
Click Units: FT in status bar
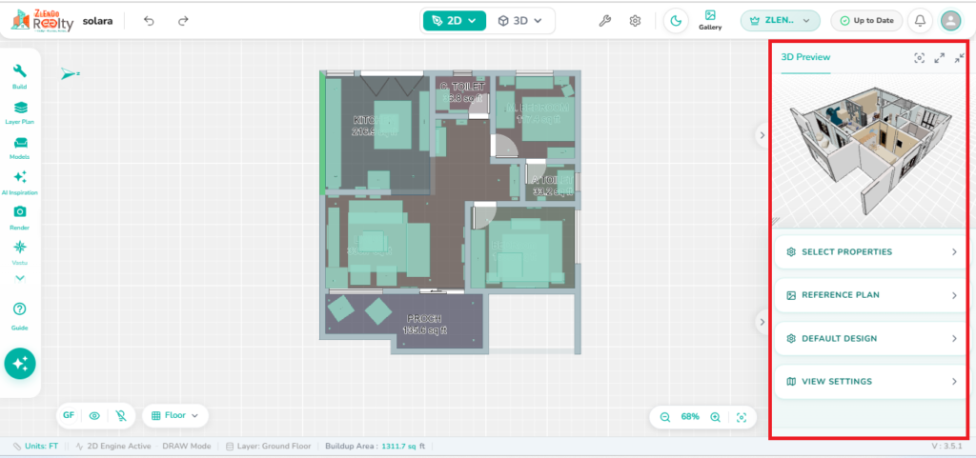35,447
